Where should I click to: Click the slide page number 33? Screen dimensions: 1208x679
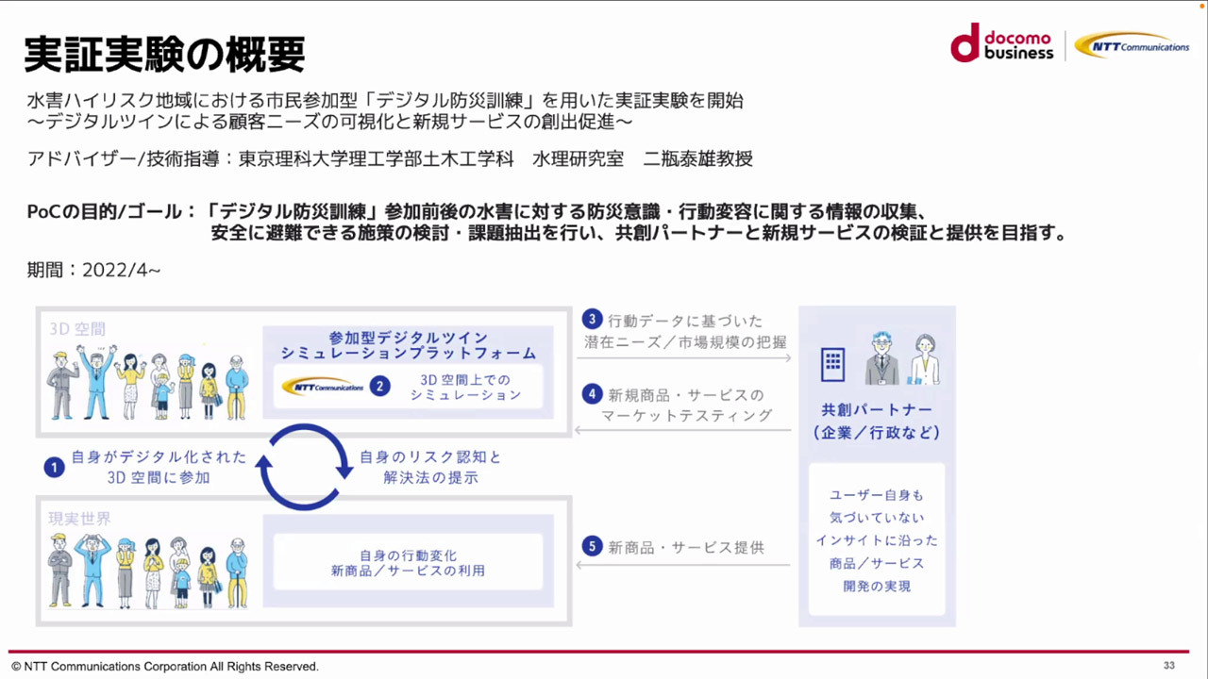[x=1169, y=665]
